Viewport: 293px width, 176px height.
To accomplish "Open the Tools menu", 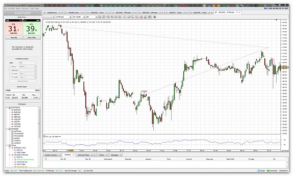I will [x=32, y=8].
